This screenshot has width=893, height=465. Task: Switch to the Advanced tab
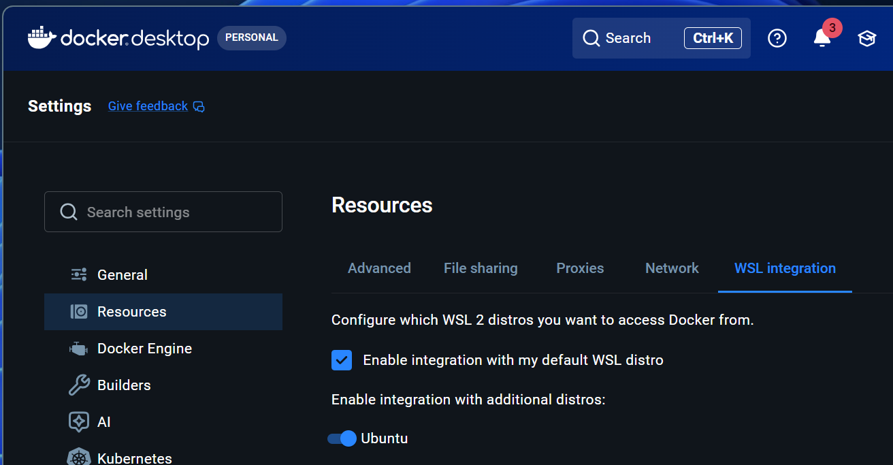click(379, 268)
